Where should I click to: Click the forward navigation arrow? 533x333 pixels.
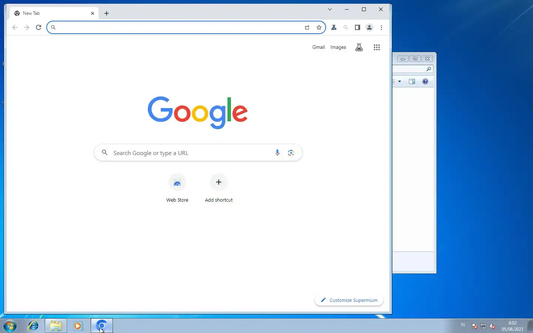[27, 27]
